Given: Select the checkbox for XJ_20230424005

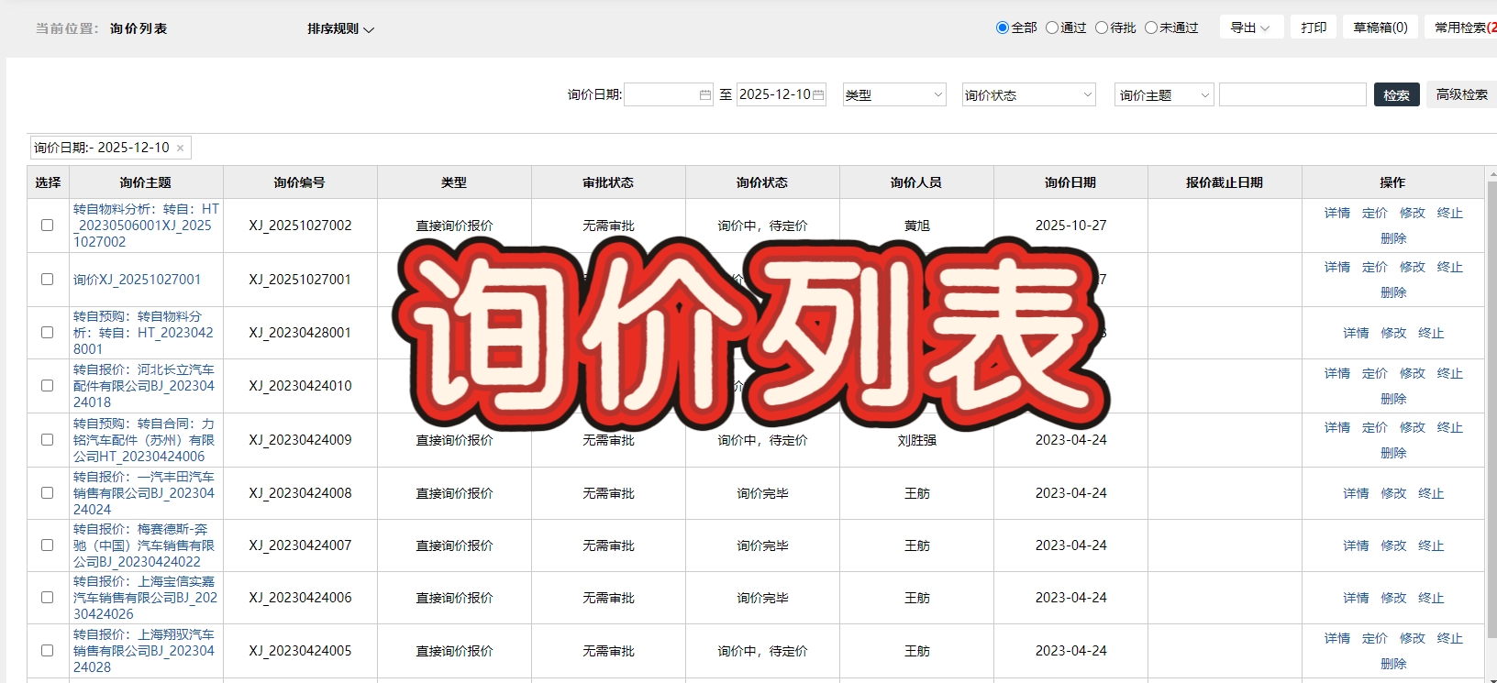Looking at the screenshot, I should click(x=48, y=651).
